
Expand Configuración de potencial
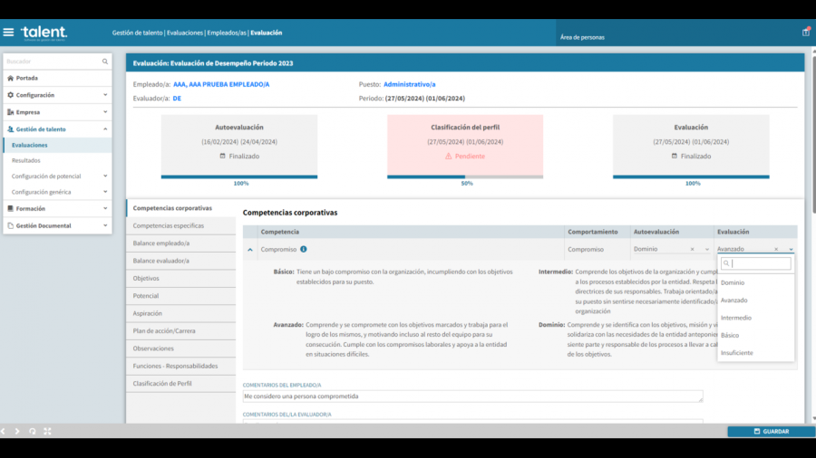pyautogui.click(x=57, y=176)
